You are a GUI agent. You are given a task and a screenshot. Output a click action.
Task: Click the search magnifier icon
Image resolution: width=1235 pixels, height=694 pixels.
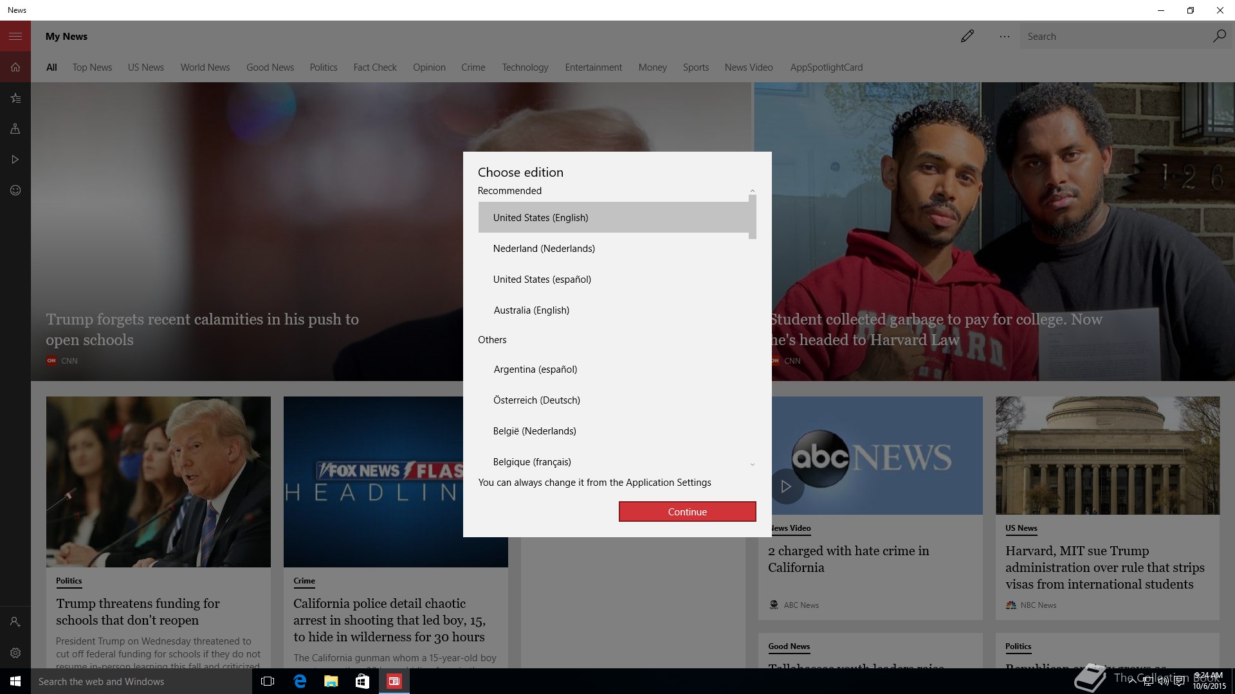[x=1219, y=36]
